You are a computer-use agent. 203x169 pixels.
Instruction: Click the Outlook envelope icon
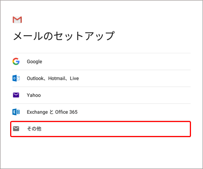point(16,78)
